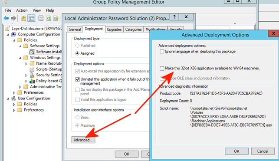279x161 pixels.
Task: Uncheck Uninstall this application when out of scope
Action: click(x=77, y=79)
